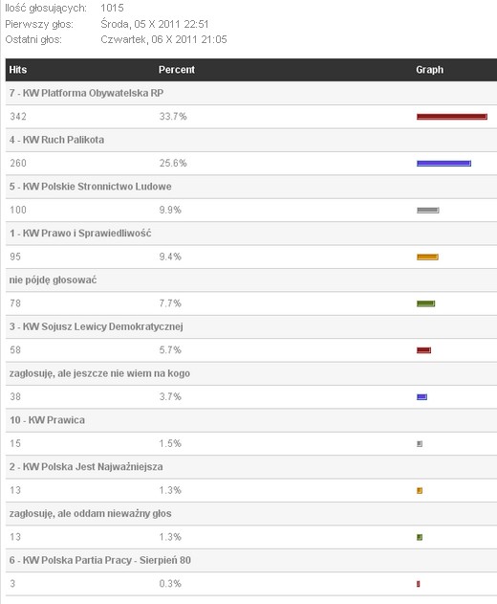Click the 'zagłosuję, ale oddam nieważny głos' label
This screenshot has height=604, width=497.
(x=91, y=513)
